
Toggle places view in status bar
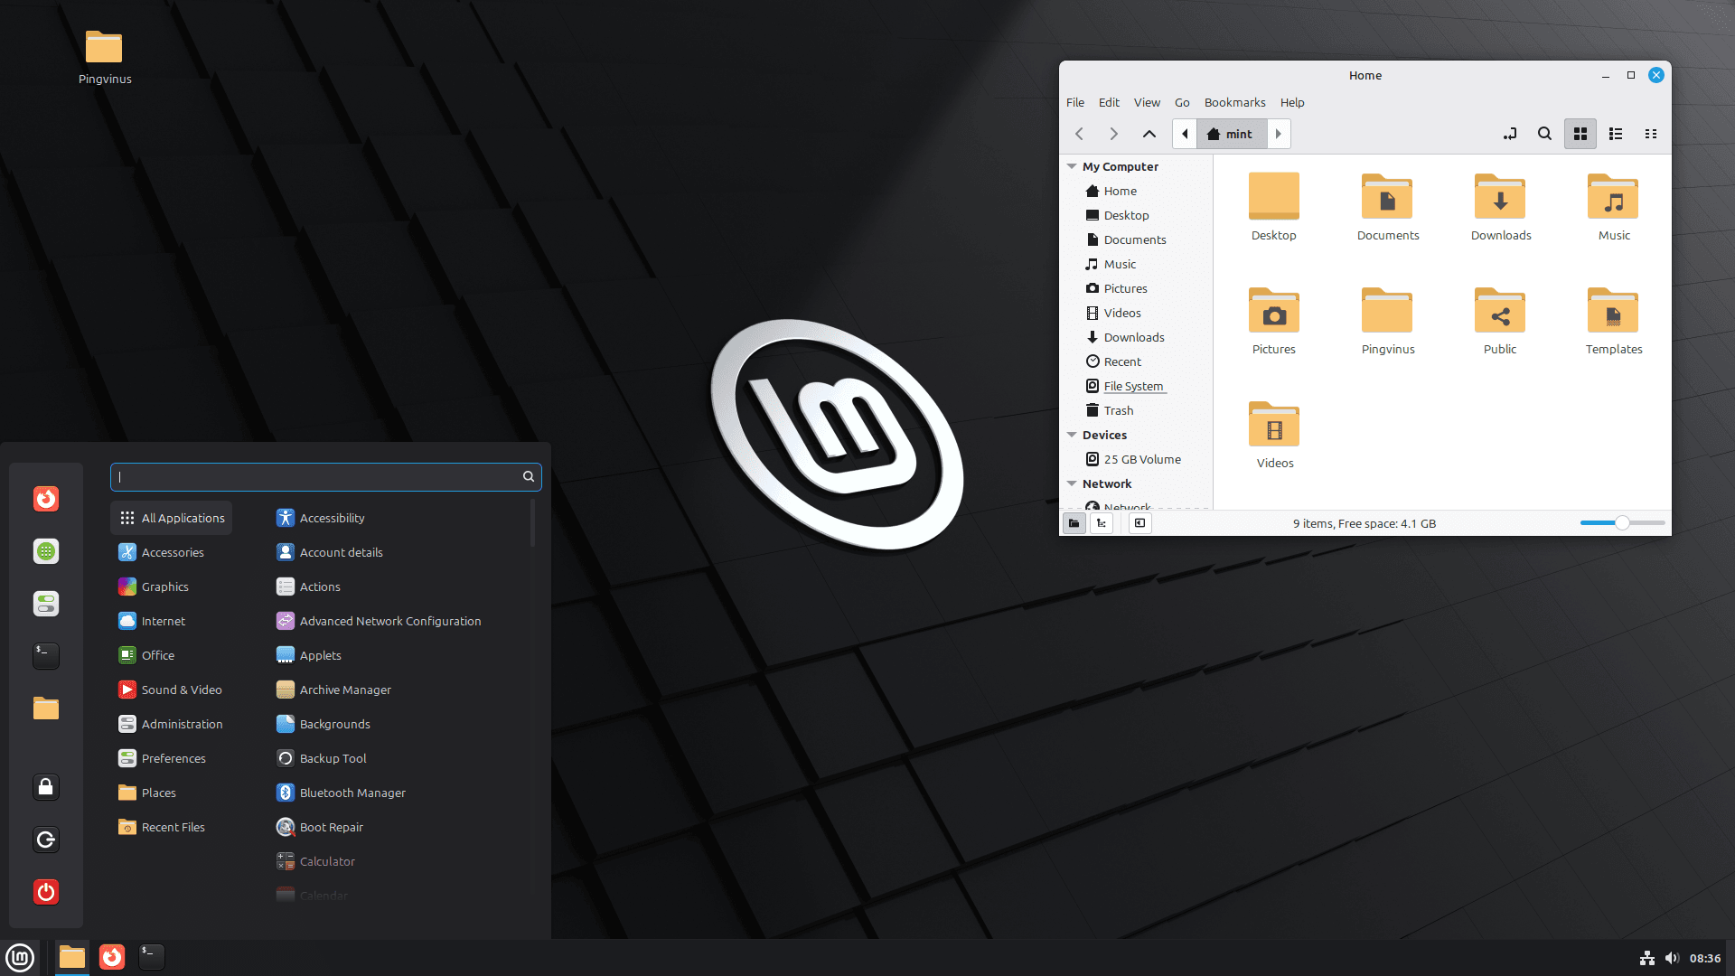[1074, 523]
